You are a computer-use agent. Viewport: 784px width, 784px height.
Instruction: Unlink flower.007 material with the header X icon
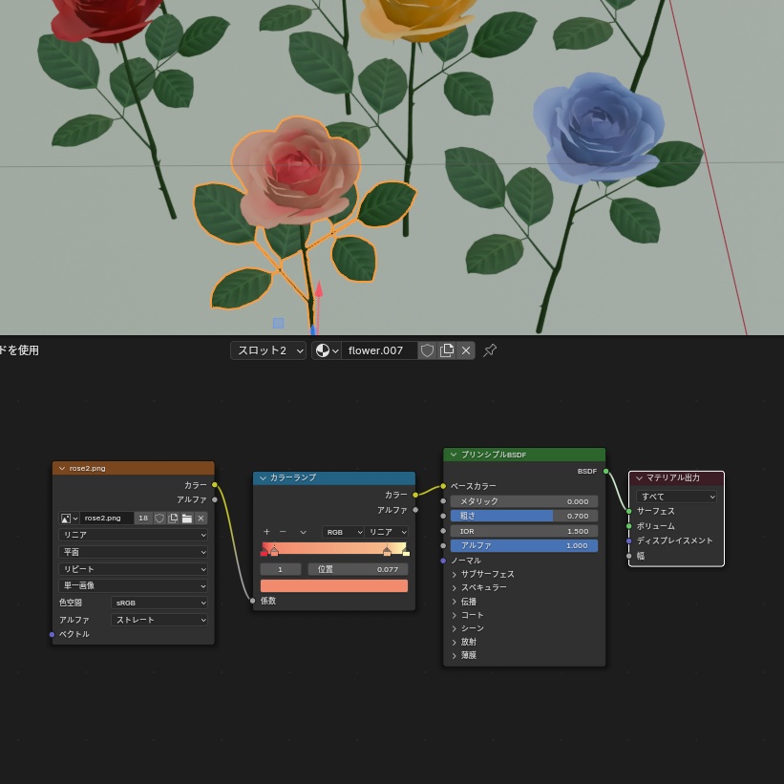(466, 350)
